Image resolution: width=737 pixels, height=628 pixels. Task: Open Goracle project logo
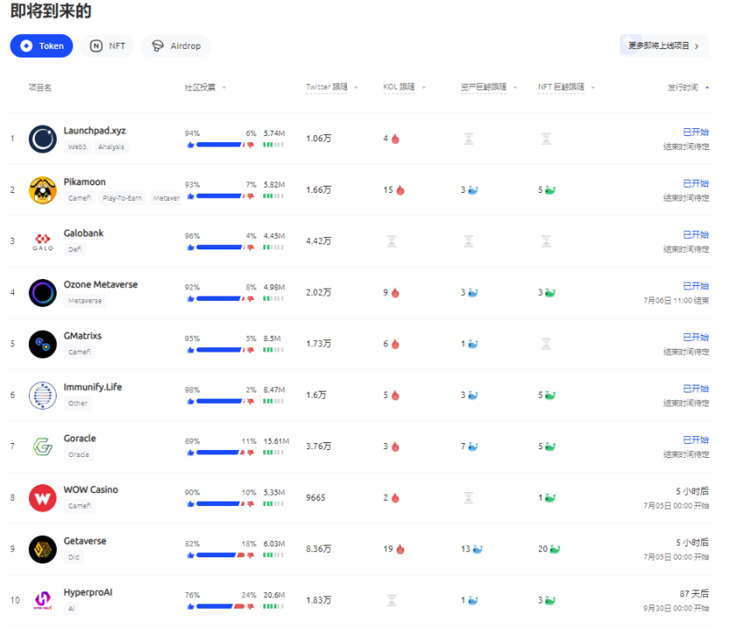pos(43,446)
